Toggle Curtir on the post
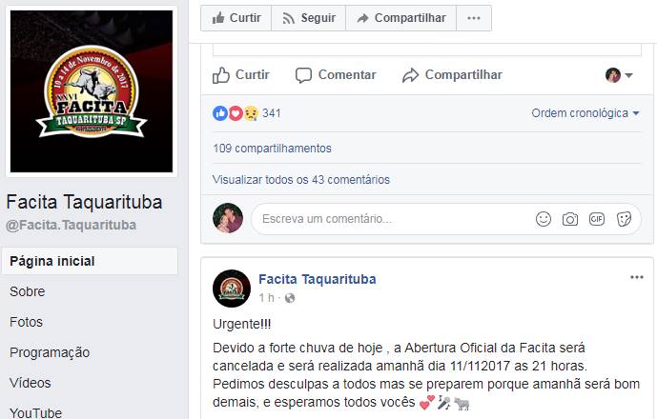657x419 pixels. coord(241,75)
